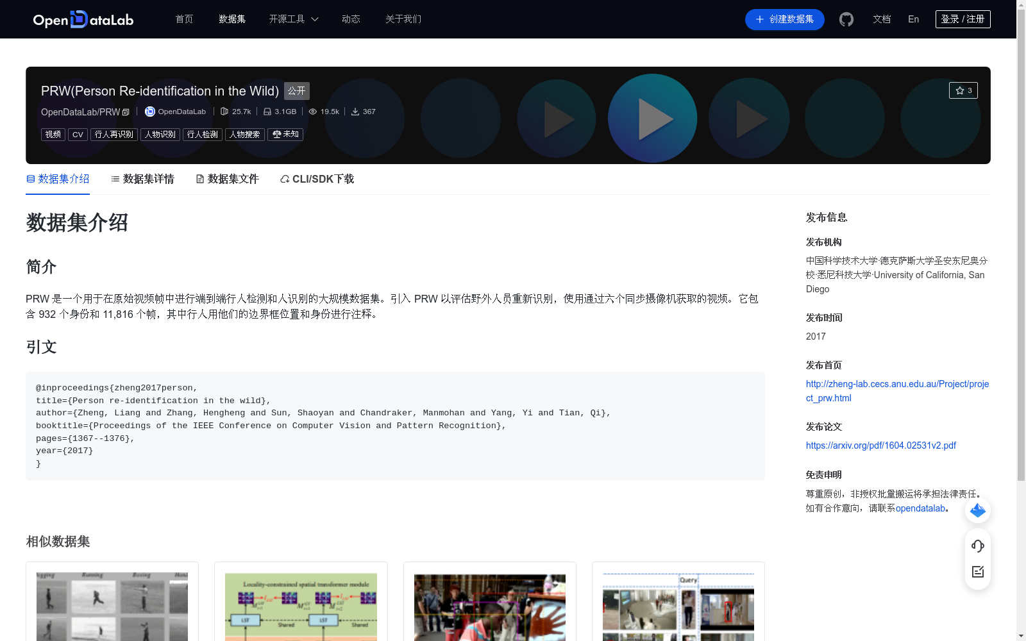Click the OpenDataLab publisher avatar icon

[x=150, y=112]
